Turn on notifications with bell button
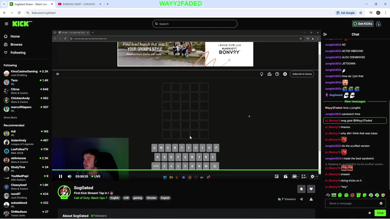The image size is (390, 219). pos(301,189)
